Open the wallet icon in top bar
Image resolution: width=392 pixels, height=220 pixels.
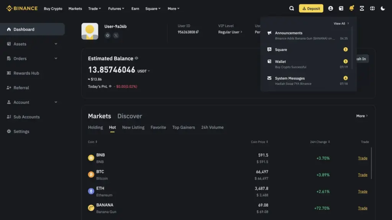342,8
